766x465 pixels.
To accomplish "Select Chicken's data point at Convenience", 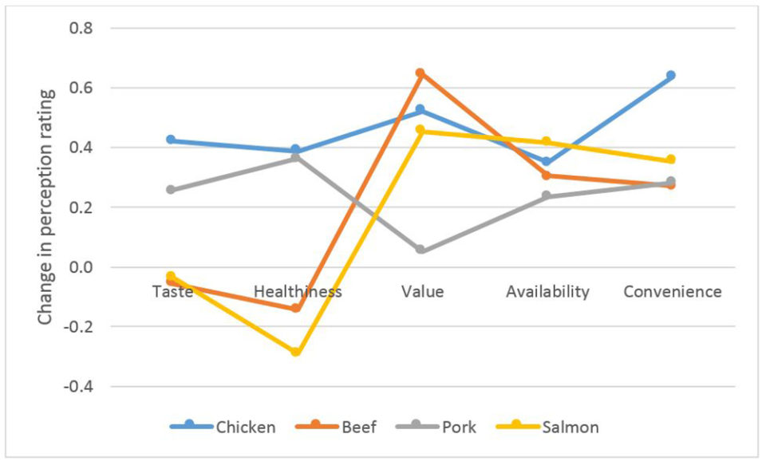I will click(x=671, y=76).
